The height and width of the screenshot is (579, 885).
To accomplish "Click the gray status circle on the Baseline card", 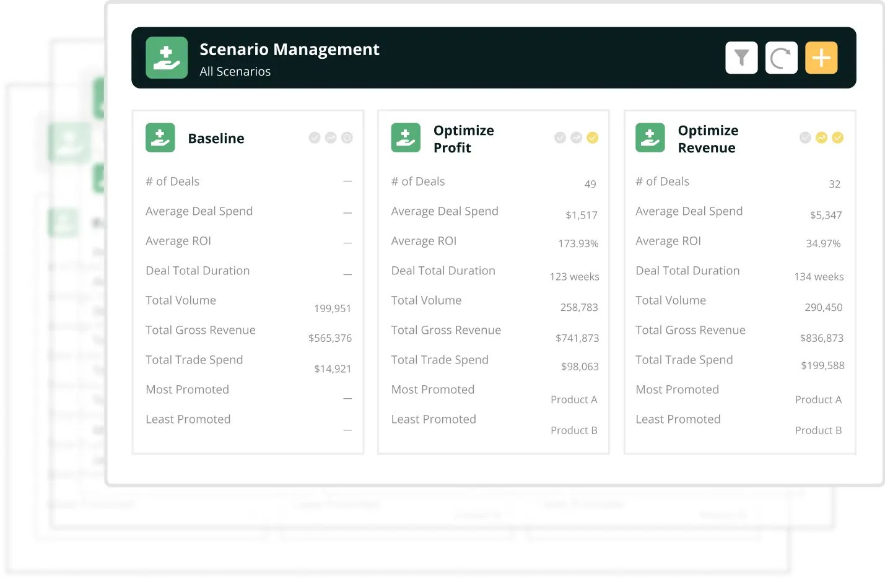I will click(347, 137).
